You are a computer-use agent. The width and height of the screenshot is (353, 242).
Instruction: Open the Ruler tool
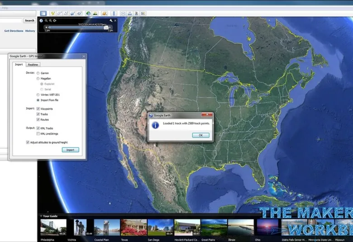[x=114, y=14]
